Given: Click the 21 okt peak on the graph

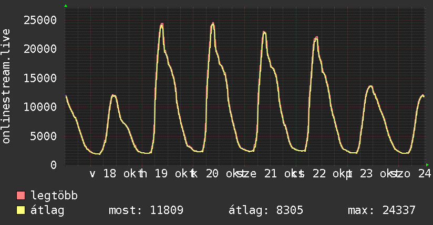Looking at the screenshot, I should click(x=264, y=33).
